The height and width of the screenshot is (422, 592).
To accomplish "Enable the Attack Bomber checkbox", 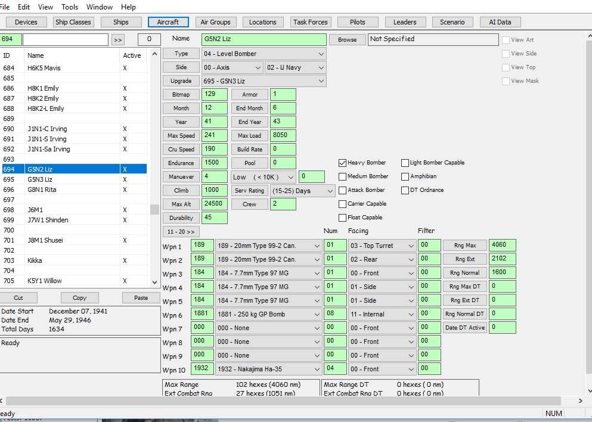I will 342,190.
